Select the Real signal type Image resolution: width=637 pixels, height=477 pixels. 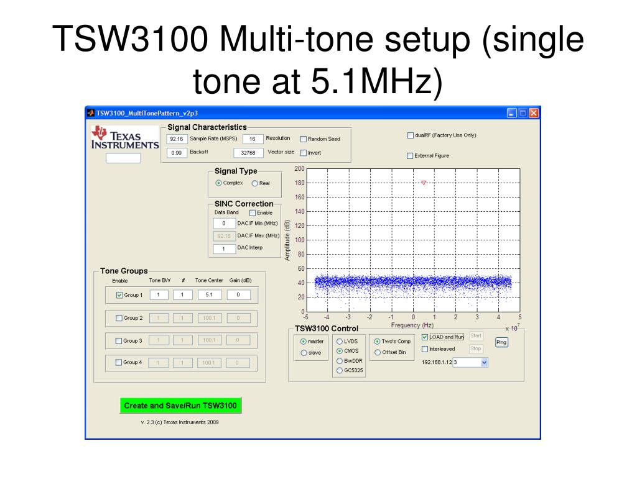[254, 184]
